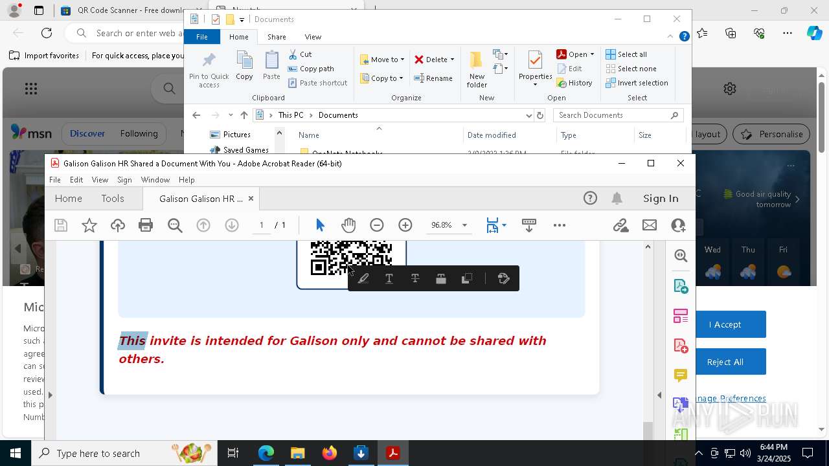Click the share link icon in Acrobat
The image size is (829, 466).
620,225
